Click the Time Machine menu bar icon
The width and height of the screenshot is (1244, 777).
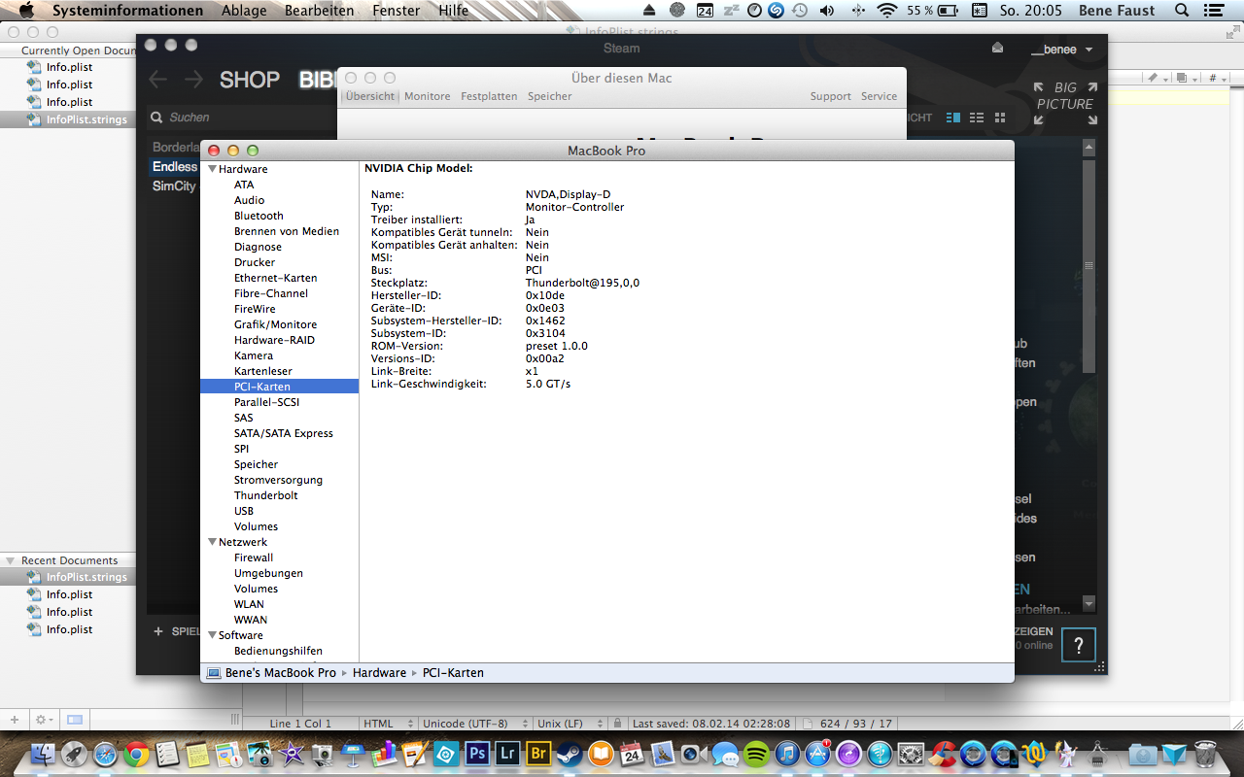[x=800, y=11]
